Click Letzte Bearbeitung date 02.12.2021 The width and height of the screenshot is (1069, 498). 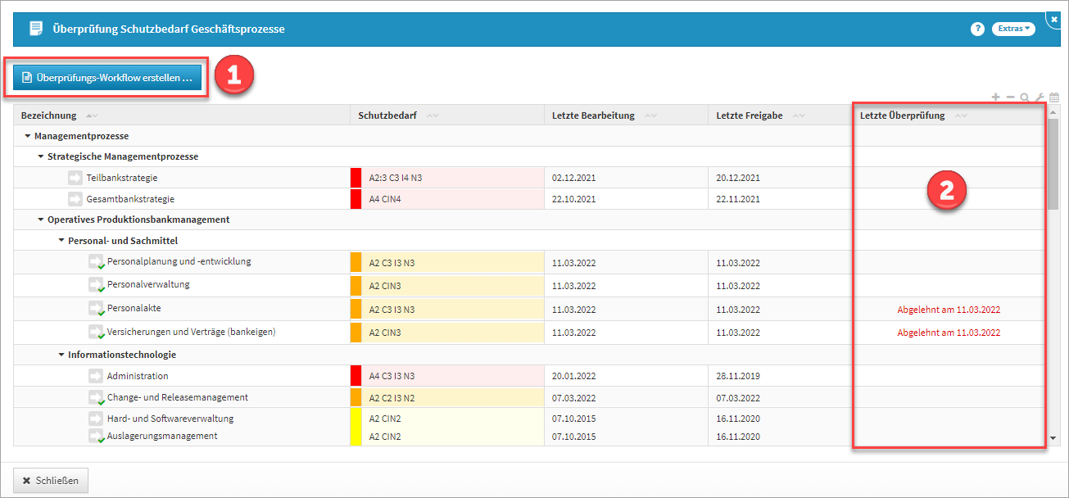(x=574, y=178)
